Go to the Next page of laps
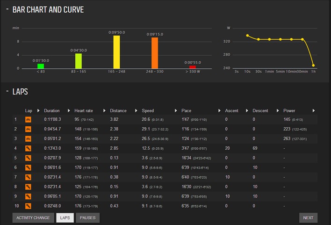 pos(308,218)
